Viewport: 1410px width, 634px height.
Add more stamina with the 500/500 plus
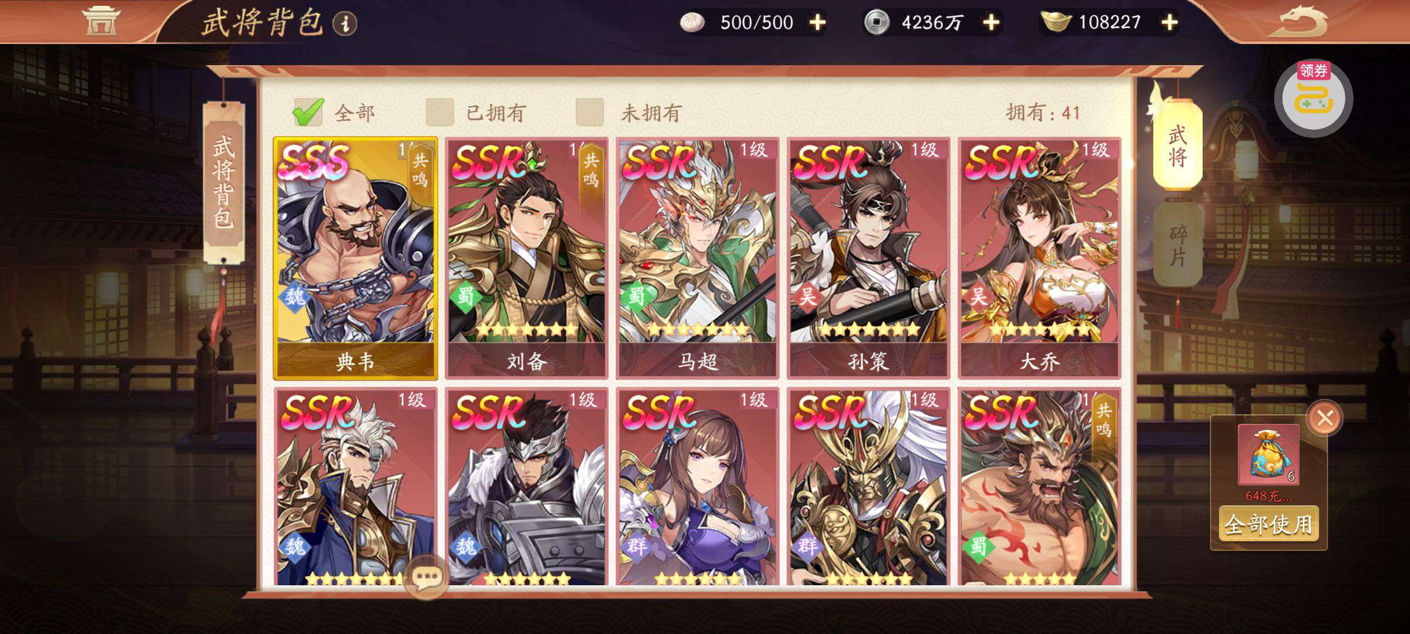coord(817,23)
